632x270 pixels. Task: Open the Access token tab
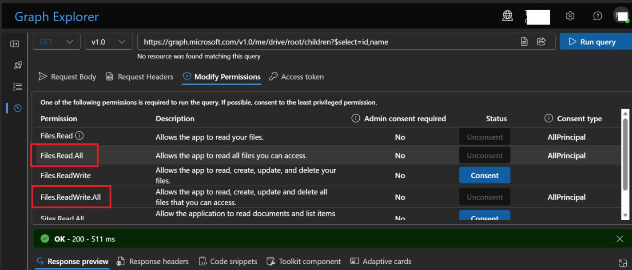297,77
